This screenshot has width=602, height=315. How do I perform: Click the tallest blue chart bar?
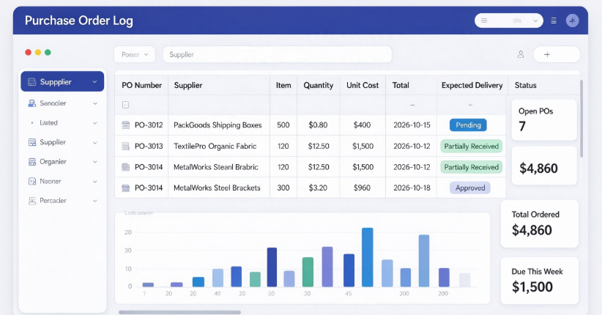click(368, 257)
